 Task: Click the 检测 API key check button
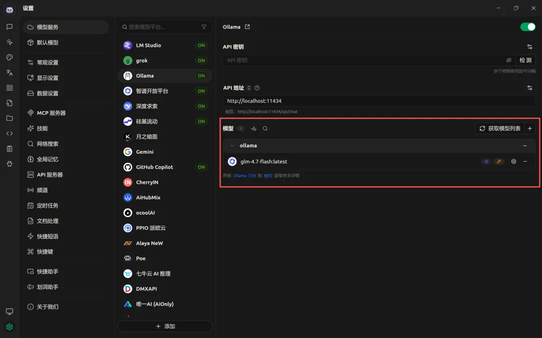pyautogui.click(x=525, y=60)
